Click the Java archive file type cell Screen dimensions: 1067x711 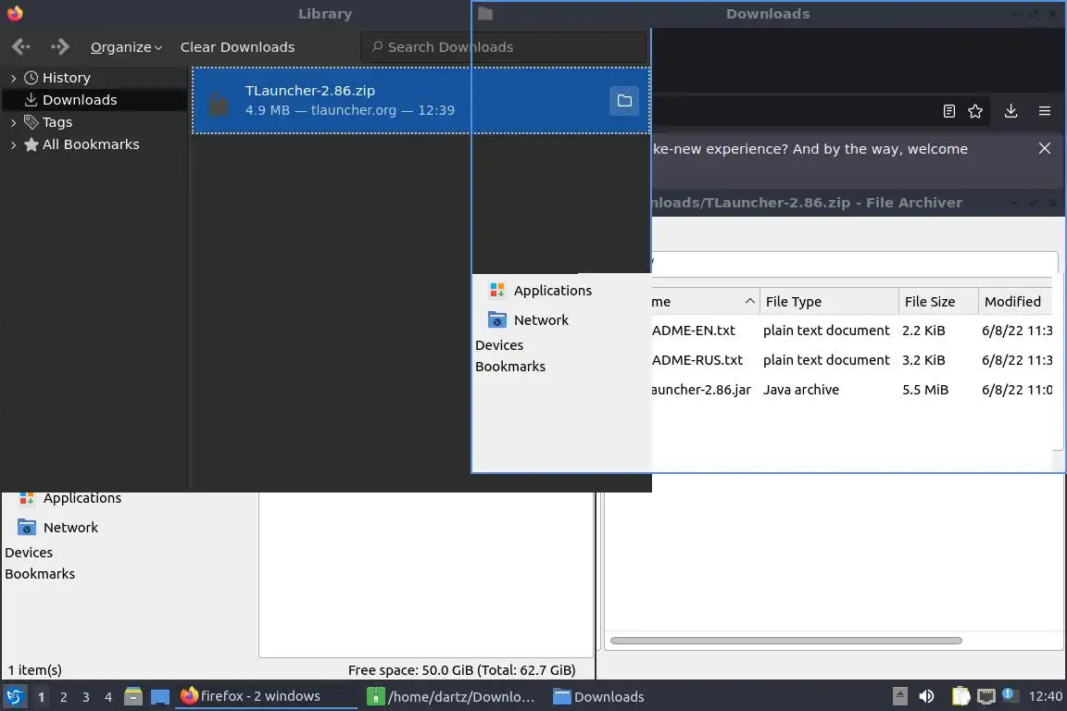(801, 390)
